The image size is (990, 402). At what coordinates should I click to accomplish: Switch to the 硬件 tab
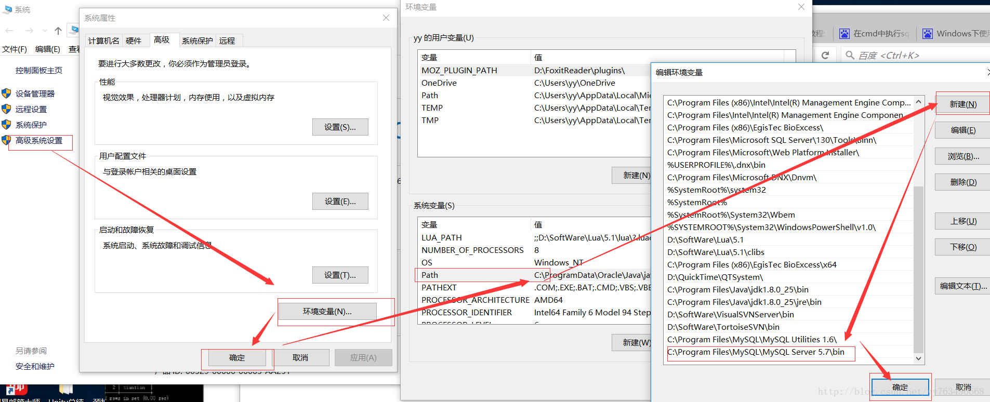(x=134, y=41)
